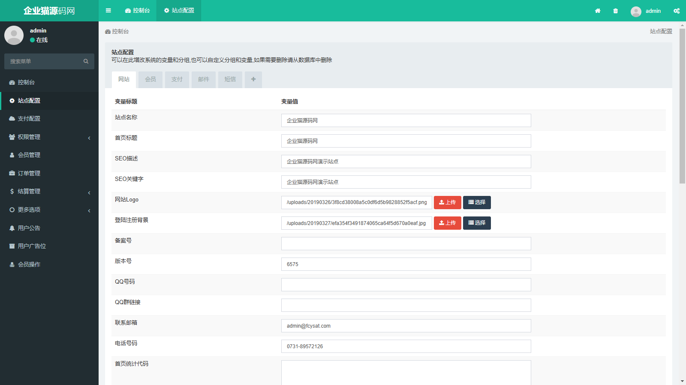This screenshot has height=385, width=686.
Task: Expand the 更多选项 sidebar menu
Action: 49,210
